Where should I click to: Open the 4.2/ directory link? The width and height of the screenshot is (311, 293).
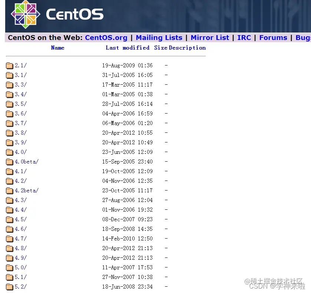pos(21,181)
